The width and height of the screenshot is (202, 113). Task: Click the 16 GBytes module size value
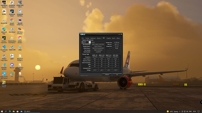click(x=117, y=43)
